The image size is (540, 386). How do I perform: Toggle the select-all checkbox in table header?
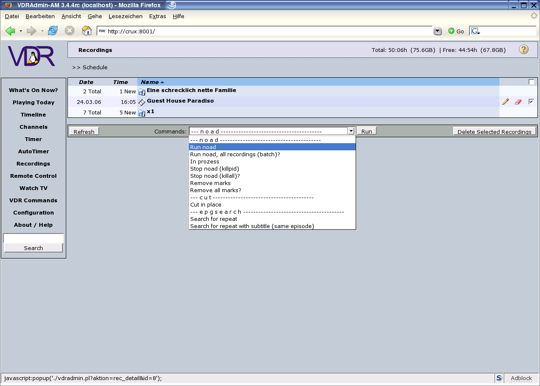[x=531, y=82]
